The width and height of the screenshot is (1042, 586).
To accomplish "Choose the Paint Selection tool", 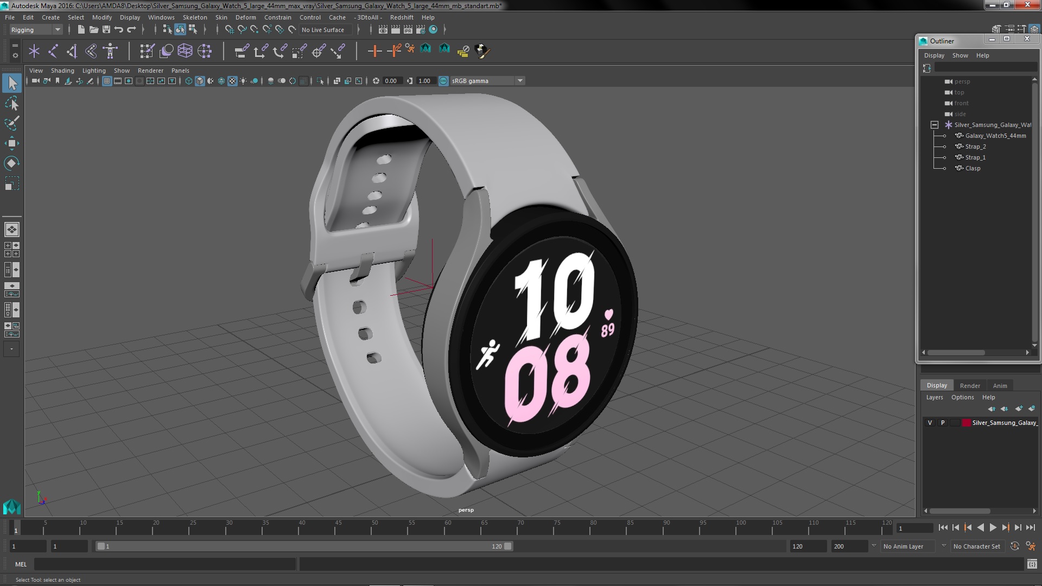I will click(x=12, y=123).
